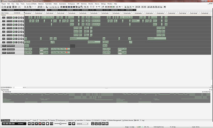Switch to the Track Groups tab
Screen dimensions: 213x128
(42, 120)
